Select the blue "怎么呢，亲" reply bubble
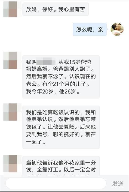Image resolution: width=129 pixels, height=192 pixels. click(90, 29)
